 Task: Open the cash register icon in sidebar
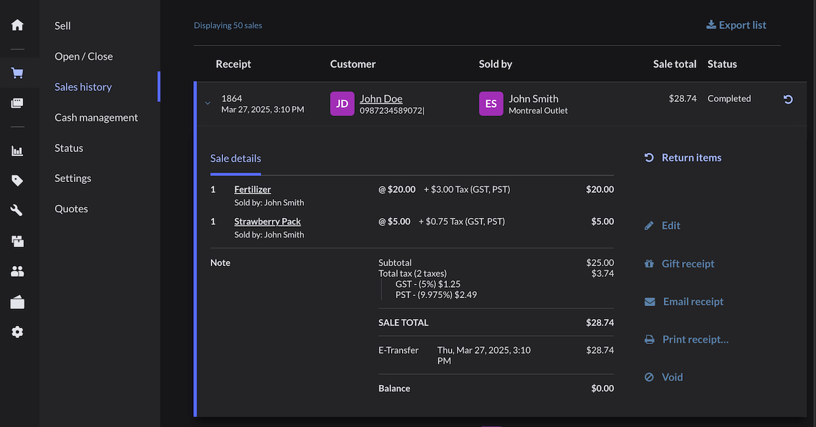(x=17, y=103)
